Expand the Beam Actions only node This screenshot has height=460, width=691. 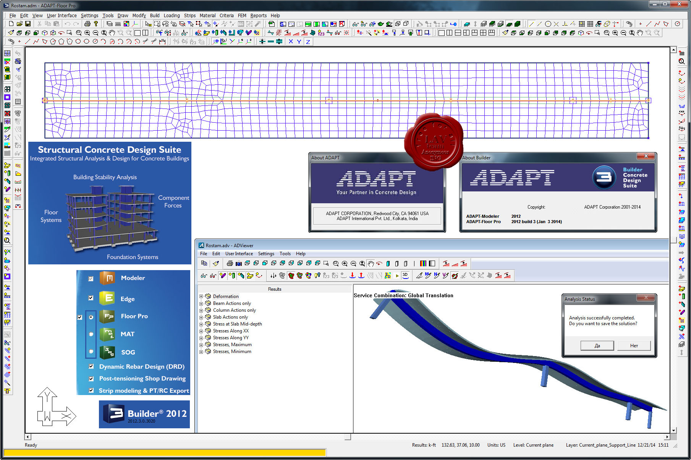coord(201,304)
